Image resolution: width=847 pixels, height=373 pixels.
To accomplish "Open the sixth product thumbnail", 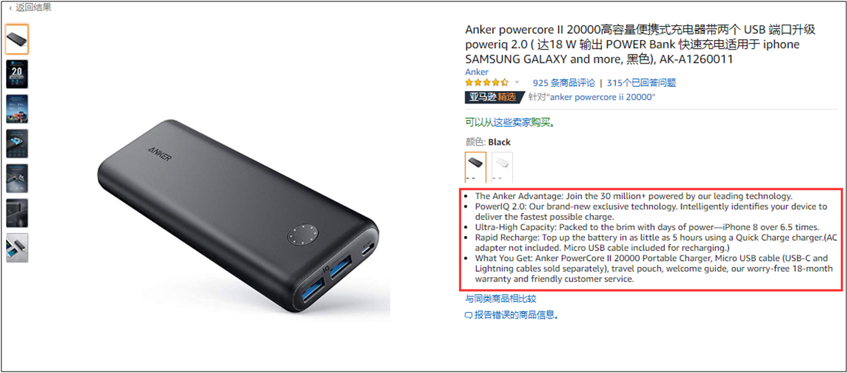I will (x=17, y=213).
